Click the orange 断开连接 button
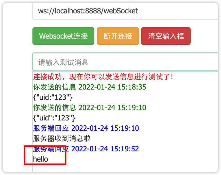This screenshot has height=175, width=221. [x=118, y=36]
